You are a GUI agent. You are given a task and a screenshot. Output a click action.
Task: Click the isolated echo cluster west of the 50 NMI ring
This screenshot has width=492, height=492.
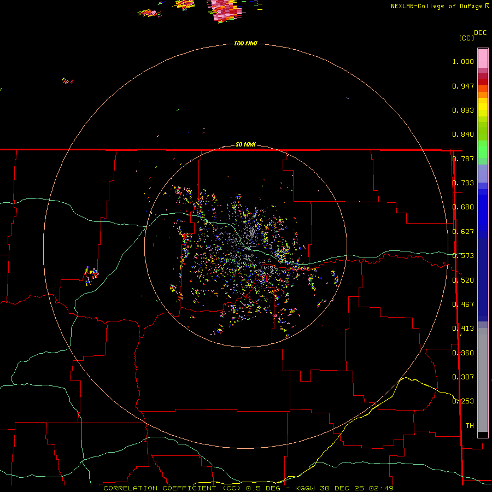[x=91, y=275]
